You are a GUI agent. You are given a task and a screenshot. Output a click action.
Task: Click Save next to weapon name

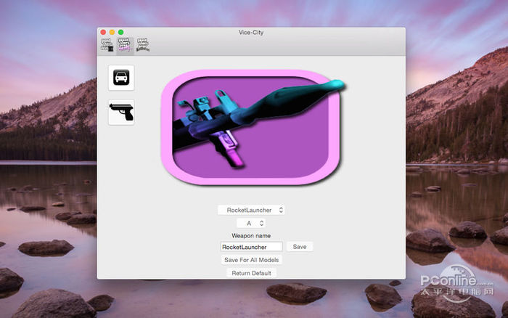300,247
